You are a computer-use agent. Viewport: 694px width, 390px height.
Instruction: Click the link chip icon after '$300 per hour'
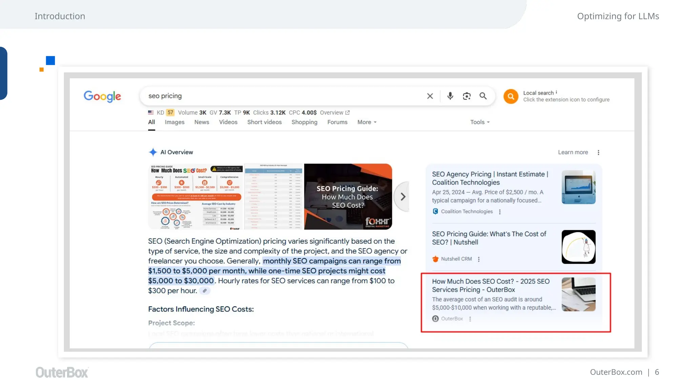(x=205, y=291)
